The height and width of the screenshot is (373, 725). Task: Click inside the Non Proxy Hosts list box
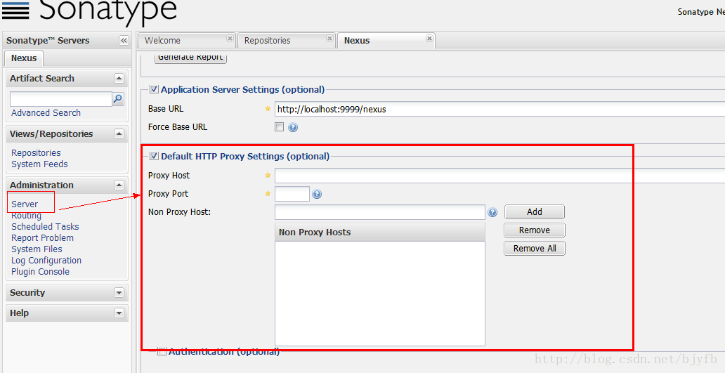379,294
